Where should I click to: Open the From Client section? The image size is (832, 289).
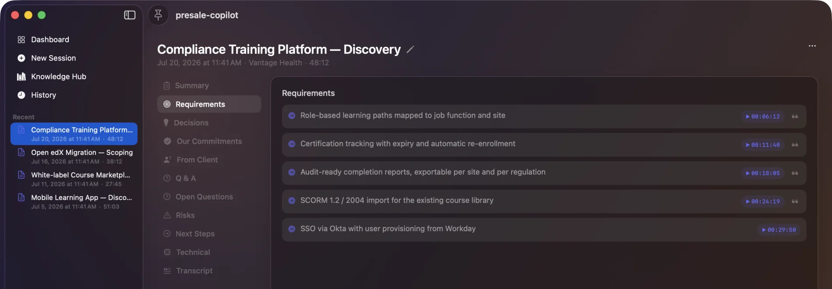[209, 160]
